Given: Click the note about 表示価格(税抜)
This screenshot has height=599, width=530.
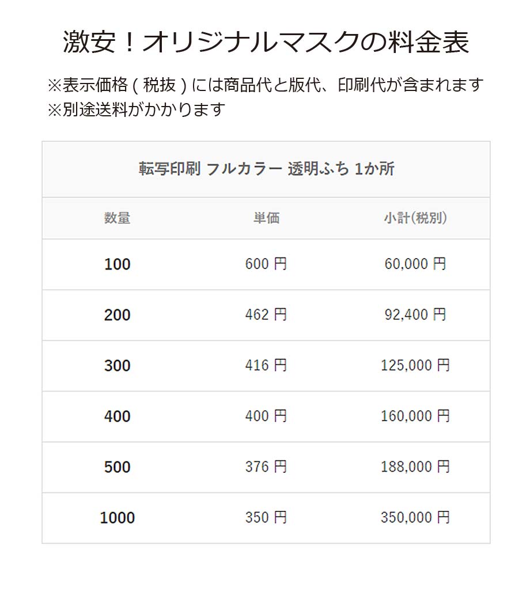Looking at the screenshot, I should (x=265, y=85).
